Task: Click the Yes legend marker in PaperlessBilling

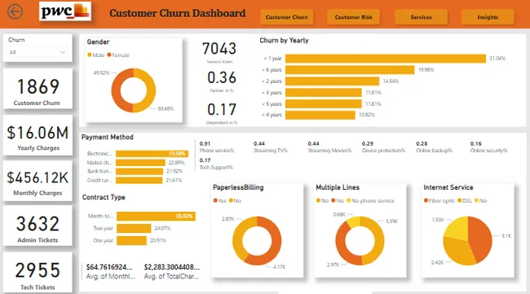Action: coord(215,200)
